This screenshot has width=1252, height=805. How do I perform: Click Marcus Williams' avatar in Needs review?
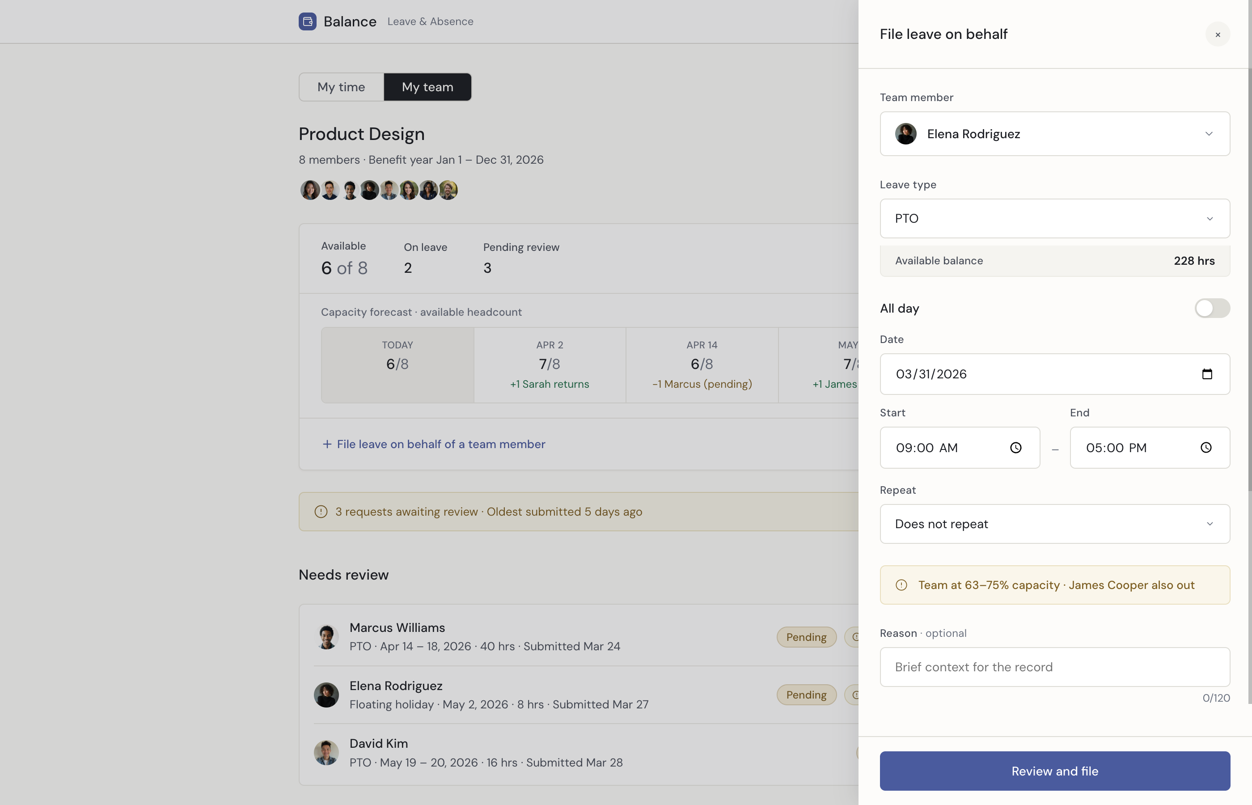tap(326, 636)
